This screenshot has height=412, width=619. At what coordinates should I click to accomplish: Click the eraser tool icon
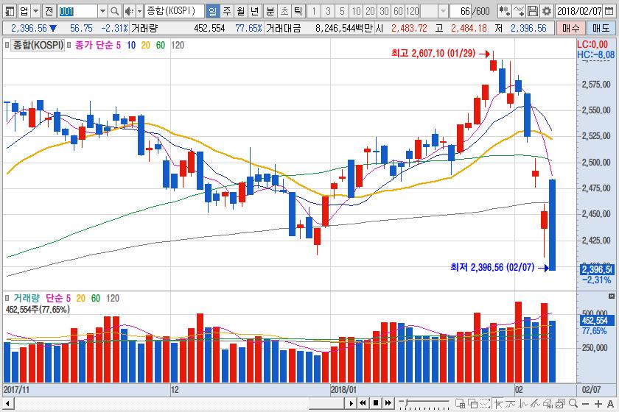548,403
